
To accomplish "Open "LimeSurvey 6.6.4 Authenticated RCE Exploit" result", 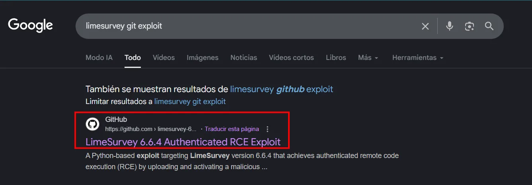I will [183, 142].
